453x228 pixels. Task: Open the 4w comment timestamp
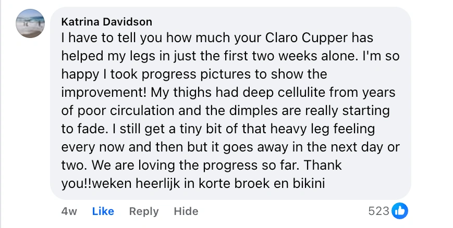point(69,211)
